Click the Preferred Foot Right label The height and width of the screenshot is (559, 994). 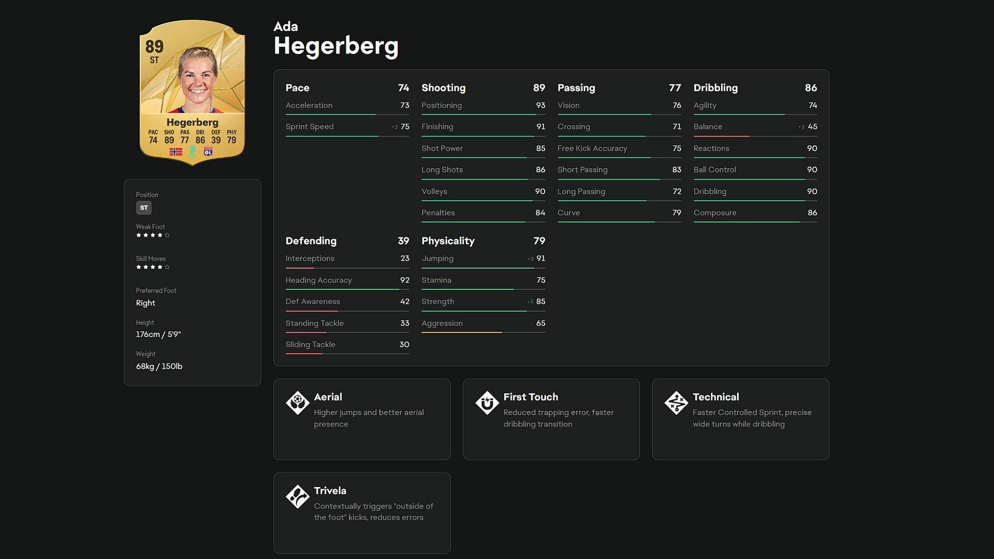tap(145, 302)
